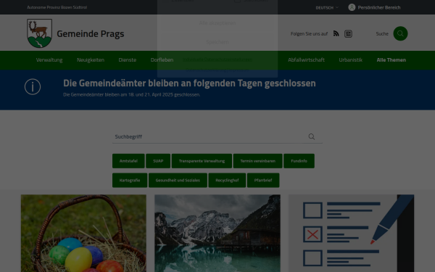Click Speichern in cookie overlay
435x272 pixels.
click(217, 42)
